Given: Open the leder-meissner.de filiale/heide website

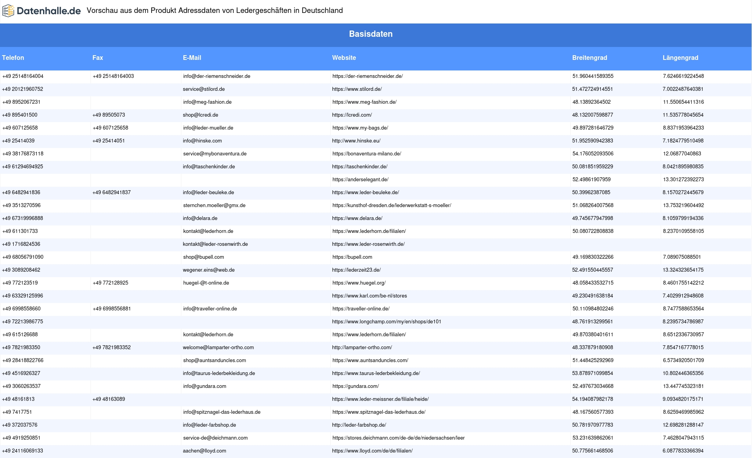Looking at the screenshot, I should [x=380, y=399].
